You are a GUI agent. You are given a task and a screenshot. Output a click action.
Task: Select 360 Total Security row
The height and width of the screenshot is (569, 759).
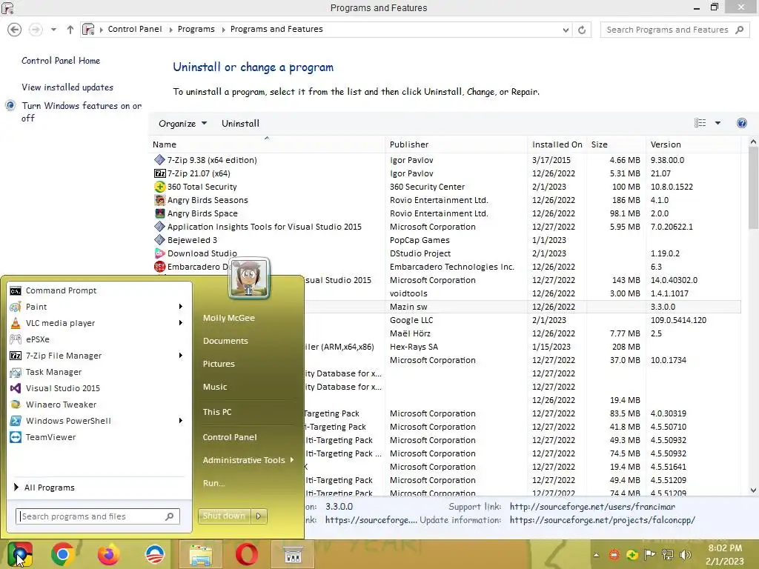(445, 187)
